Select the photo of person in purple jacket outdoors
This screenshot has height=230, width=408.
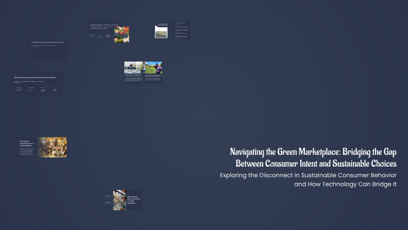152,67
